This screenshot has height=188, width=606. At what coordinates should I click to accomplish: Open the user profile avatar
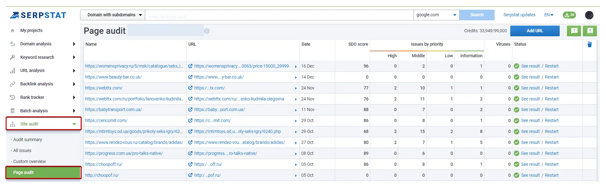[589, 15]
